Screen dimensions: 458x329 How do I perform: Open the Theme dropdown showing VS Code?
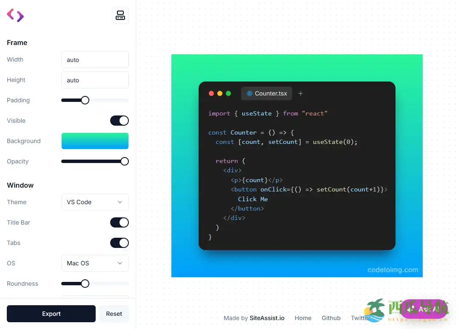95,202
